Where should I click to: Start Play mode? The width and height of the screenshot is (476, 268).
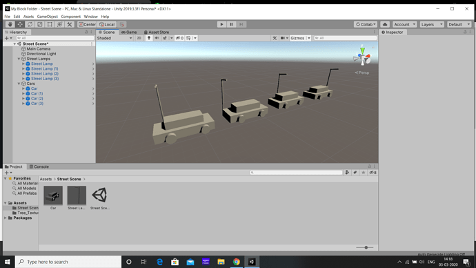[x=221, y=24]
